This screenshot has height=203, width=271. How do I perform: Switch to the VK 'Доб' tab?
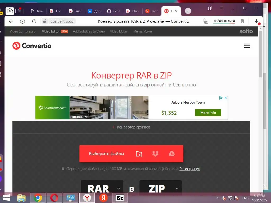(x=94, y=11)
